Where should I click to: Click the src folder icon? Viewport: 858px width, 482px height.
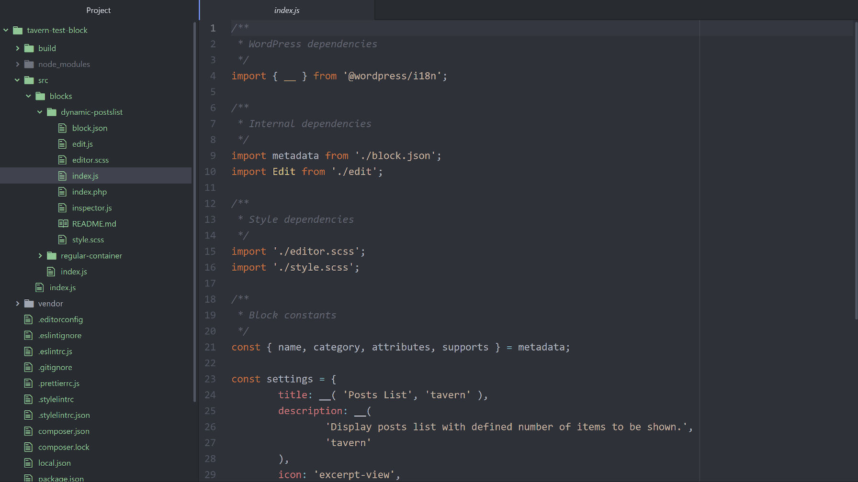coord(29,80)
